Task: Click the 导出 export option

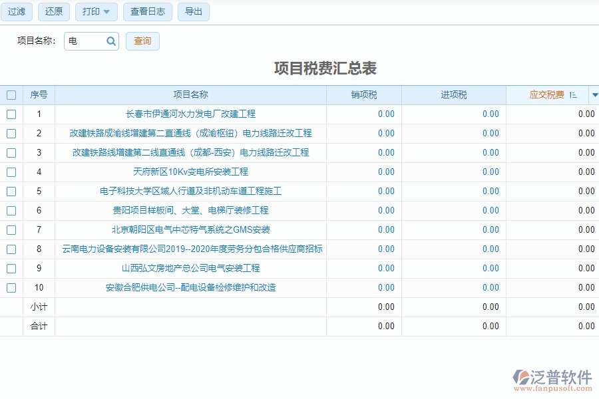Action: coord(193,11)
